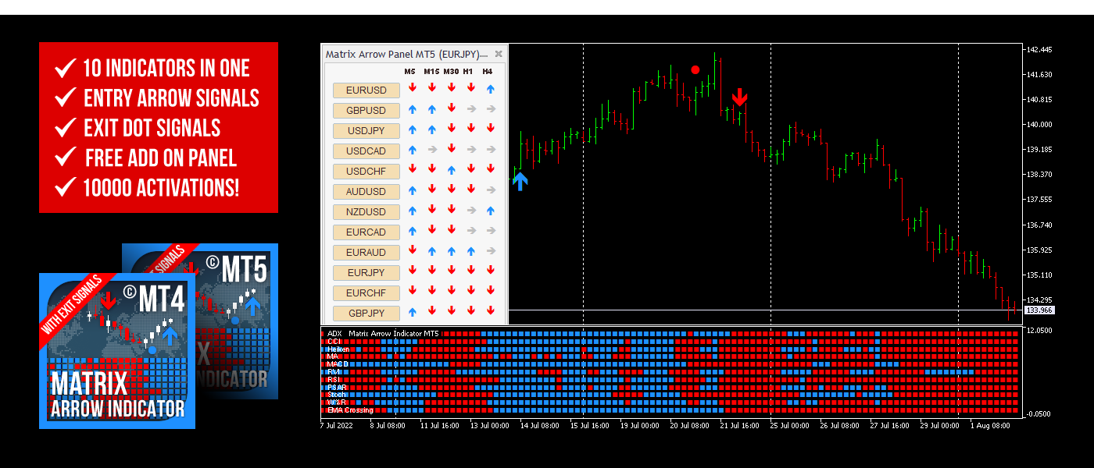Viewport: 1094px width, 468px height.
Task: Click EURCAD M5 blue up arrow
Action: point(412,231)
